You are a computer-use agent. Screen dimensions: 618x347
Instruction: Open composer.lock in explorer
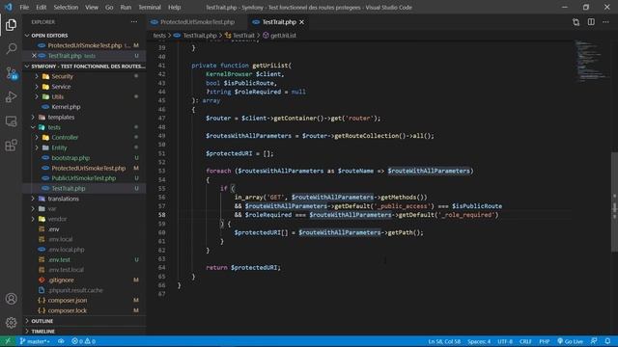(x=68, y=310)
